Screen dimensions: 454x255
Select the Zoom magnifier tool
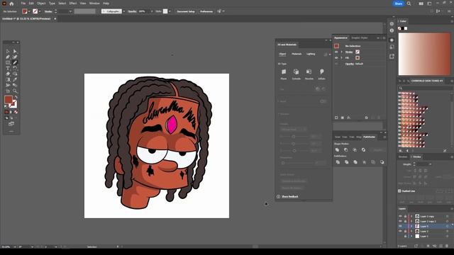[x=15, y=91]
